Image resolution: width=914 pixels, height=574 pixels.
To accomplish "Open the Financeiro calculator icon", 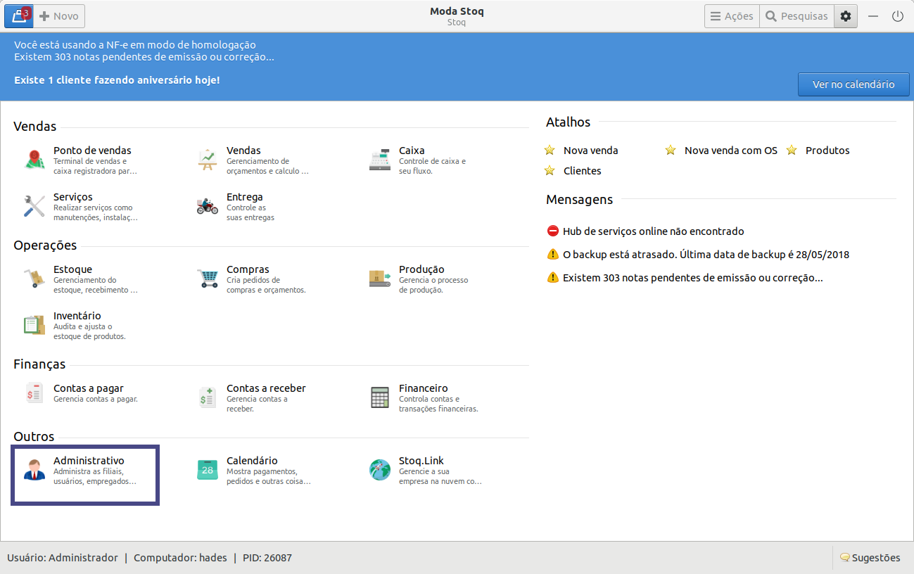I will click(380, 397).
